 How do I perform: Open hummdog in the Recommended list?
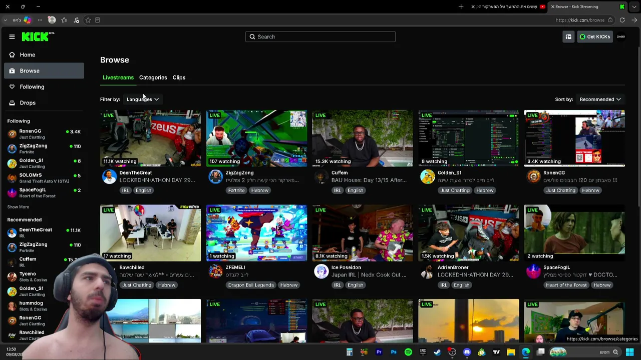(x=44, y=306)
